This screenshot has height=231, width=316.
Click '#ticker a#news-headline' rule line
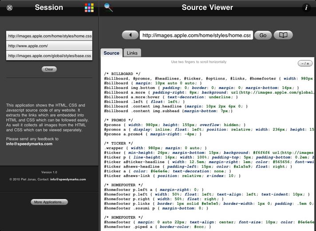click(198, 167)
